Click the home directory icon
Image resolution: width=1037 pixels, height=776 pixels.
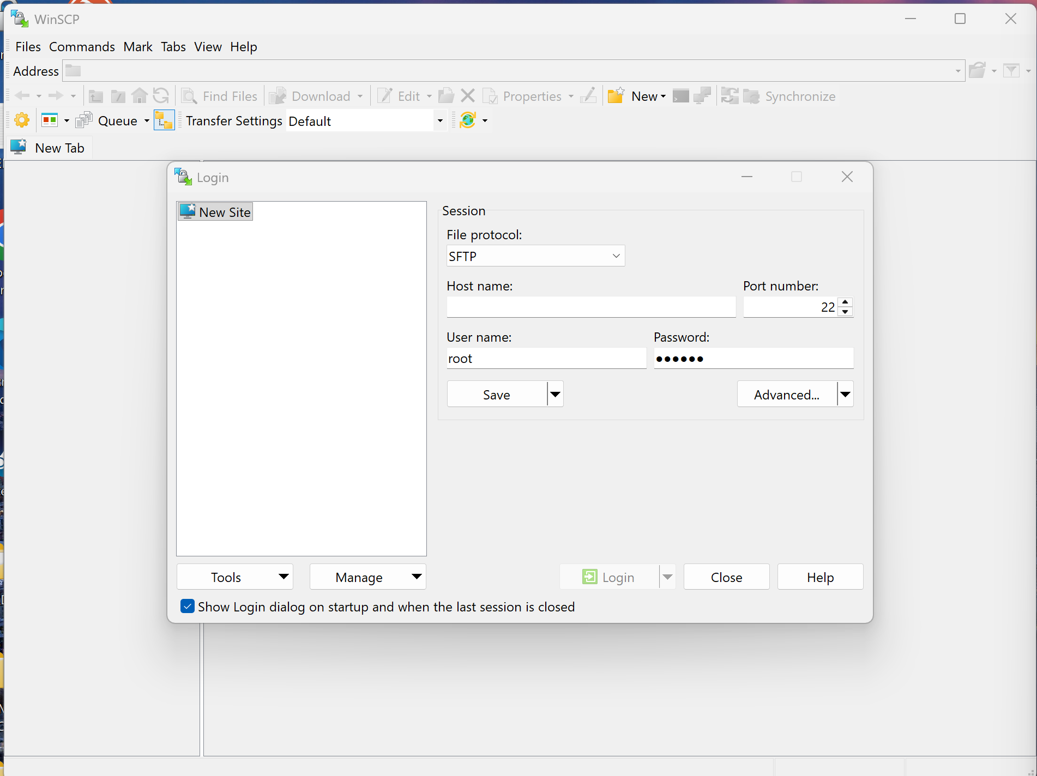pos(140,96)
